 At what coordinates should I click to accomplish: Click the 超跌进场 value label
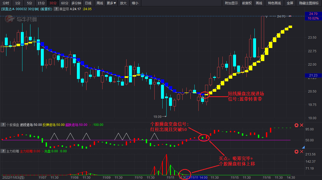76,125
